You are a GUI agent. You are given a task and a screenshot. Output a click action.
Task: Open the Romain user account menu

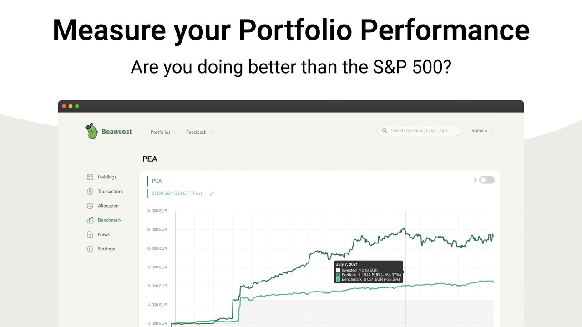tap(482, 131)
